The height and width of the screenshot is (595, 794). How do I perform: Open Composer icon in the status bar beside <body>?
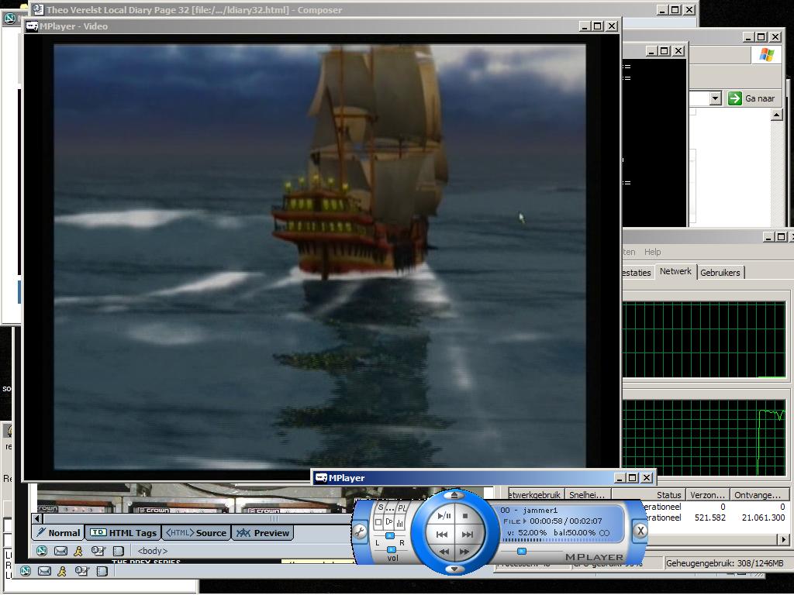coord(98,551)
